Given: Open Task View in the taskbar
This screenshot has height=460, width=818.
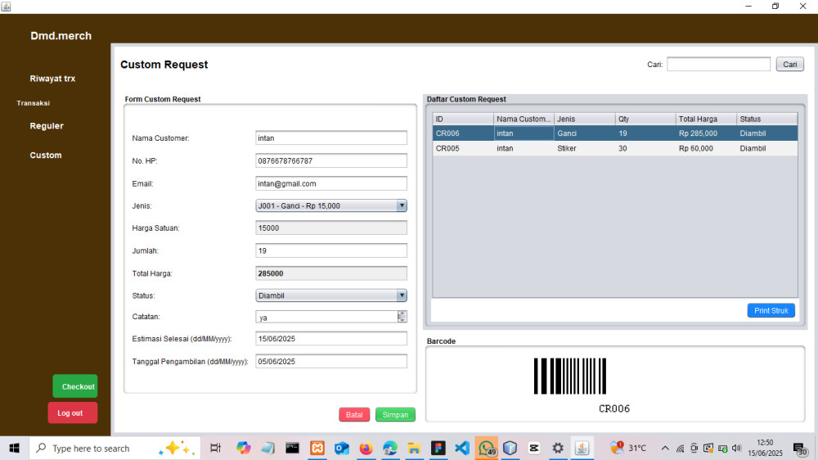Looking at the screenshot, I should 215,448.
